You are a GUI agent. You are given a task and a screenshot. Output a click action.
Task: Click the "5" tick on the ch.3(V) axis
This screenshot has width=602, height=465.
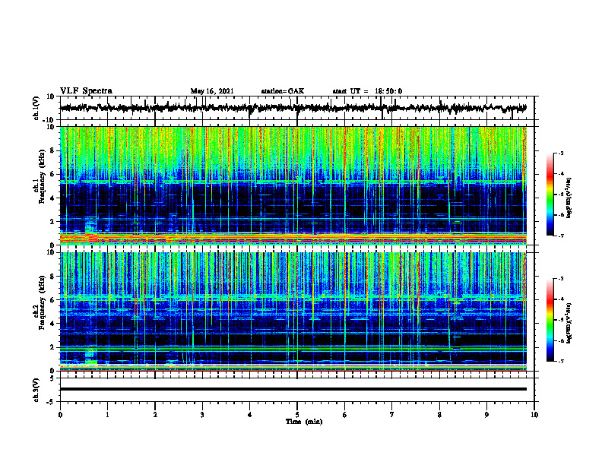(x=52, y=378)
